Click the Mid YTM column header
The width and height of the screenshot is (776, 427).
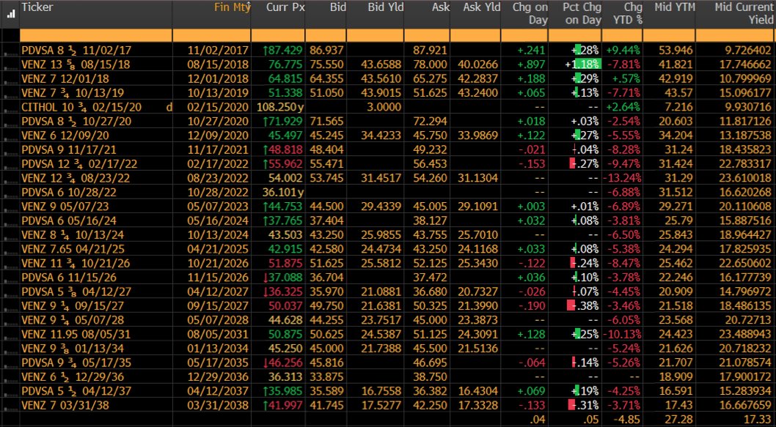tap(675, 7)
